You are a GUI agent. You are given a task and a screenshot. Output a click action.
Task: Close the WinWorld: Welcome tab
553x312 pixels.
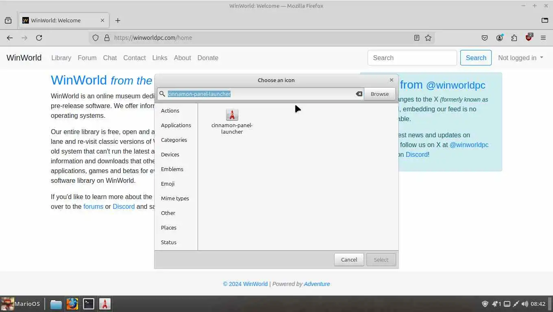click(x=102, y=20)
